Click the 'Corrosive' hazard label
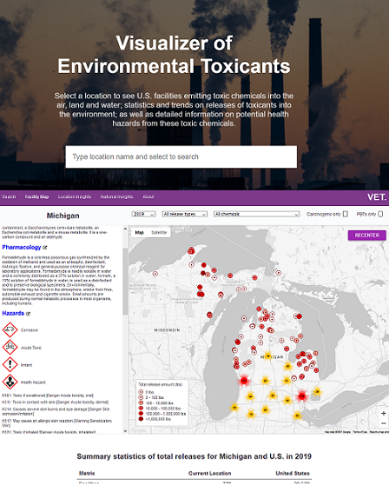Screen dimensions: 389x485 pos(29,330)
